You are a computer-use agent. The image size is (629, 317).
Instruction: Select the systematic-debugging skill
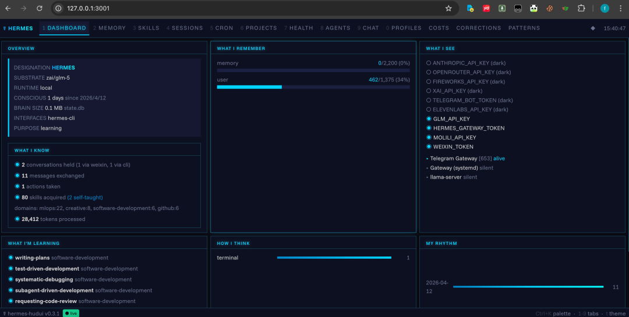pos(70,279)
